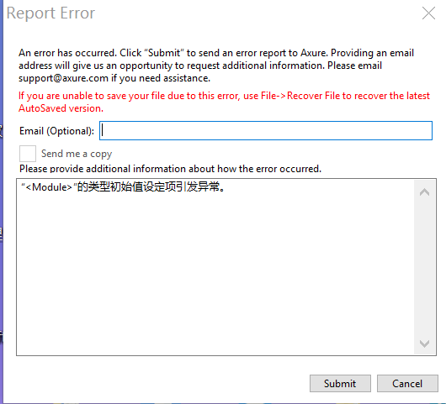Enable the Send me a copy checkbox
The image size is (446, 404).
pos(28,154)
